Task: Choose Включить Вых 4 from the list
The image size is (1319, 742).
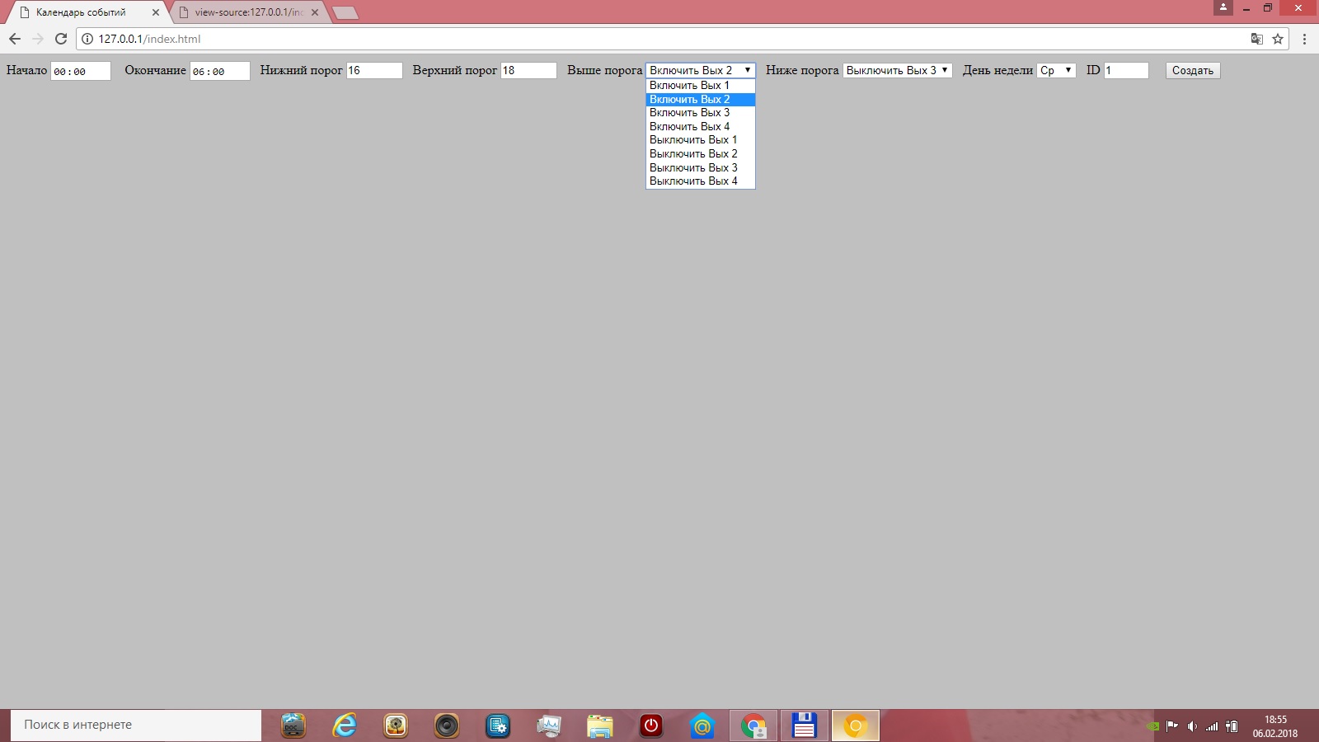Action: pos(701,126)
